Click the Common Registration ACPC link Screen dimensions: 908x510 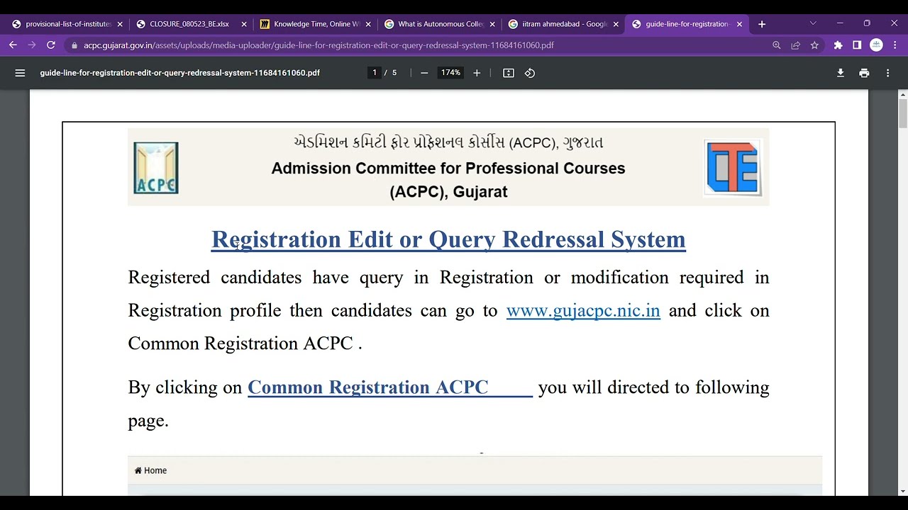[390, 387]
